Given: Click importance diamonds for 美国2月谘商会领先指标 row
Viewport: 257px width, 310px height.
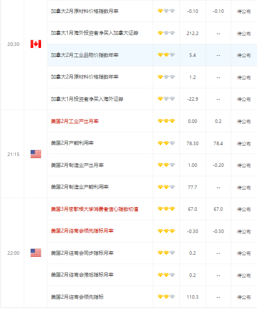Looking at the screenshot, I should pos(167,297).
